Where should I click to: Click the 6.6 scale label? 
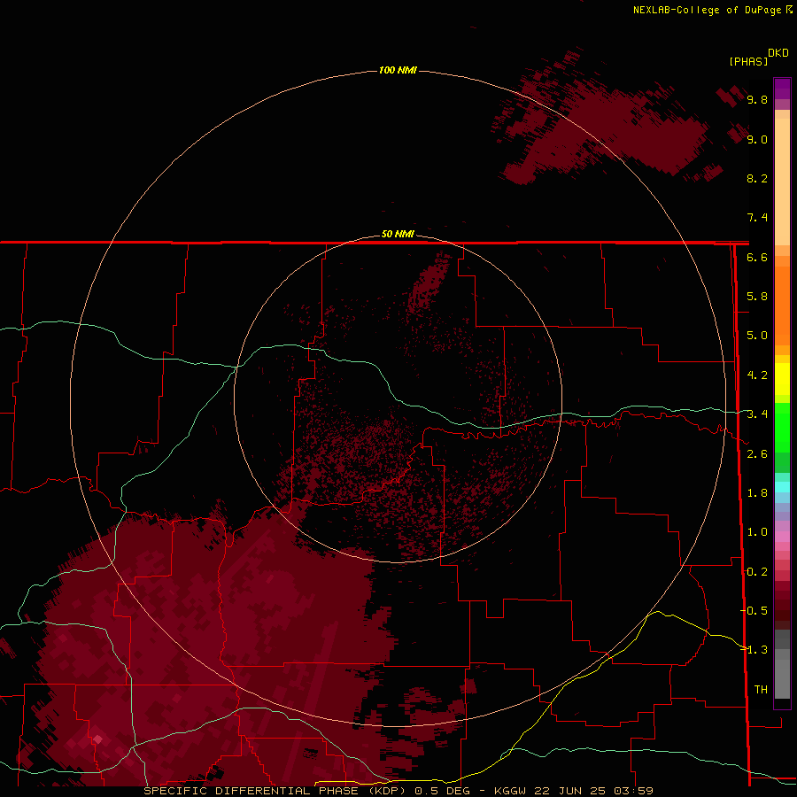757,257
